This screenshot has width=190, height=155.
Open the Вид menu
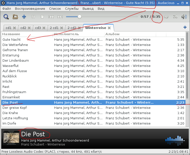[x=101, y=8]
